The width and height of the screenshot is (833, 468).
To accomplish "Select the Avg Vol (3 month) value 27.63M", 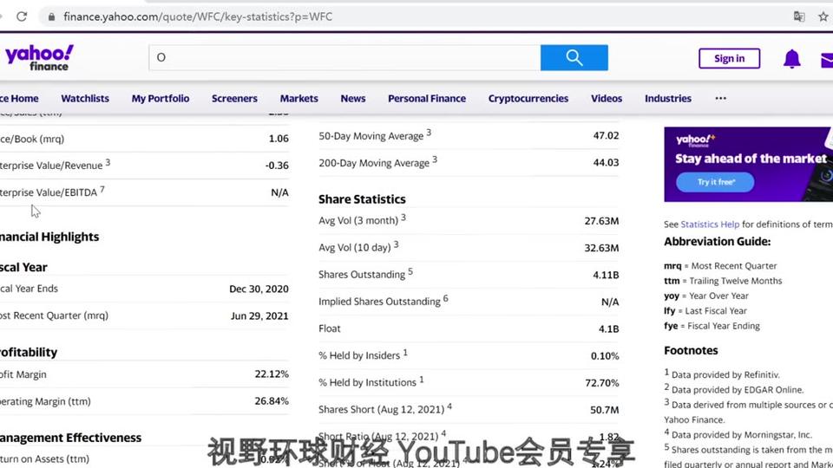I will tap(601, 221).
